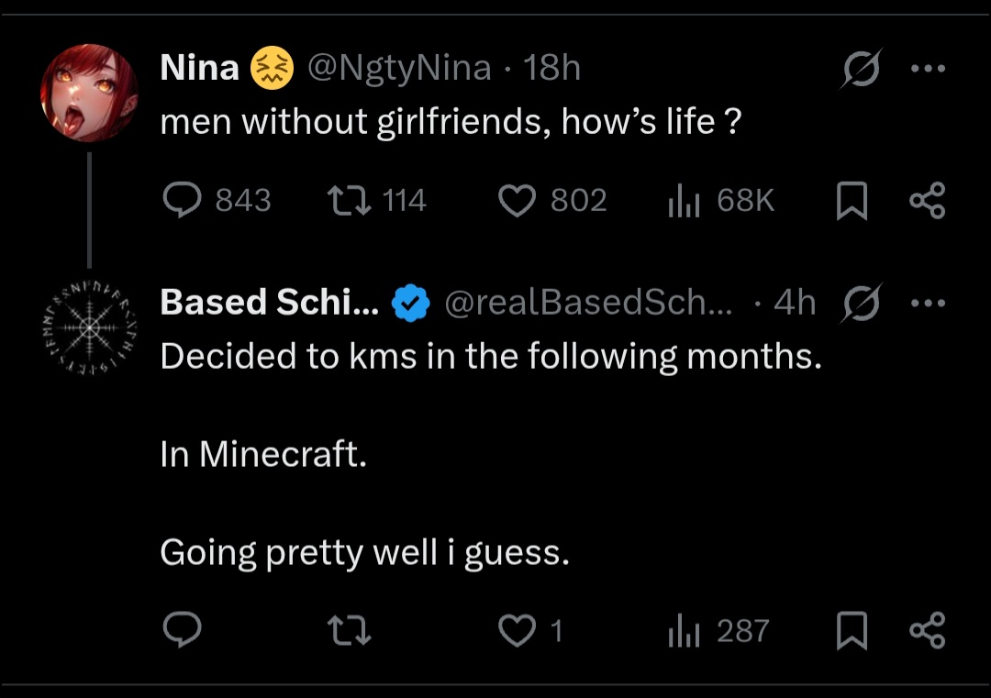The image size is (991, 698).
Task: Repost the Minecraft reply tweet
Action: pyautogui.click(x=350, y=630)
